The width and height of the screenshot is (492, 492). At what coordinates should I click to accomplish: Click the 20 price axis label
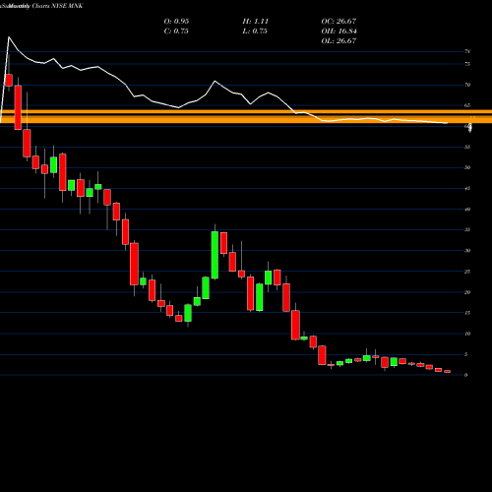tap(467, 292)
